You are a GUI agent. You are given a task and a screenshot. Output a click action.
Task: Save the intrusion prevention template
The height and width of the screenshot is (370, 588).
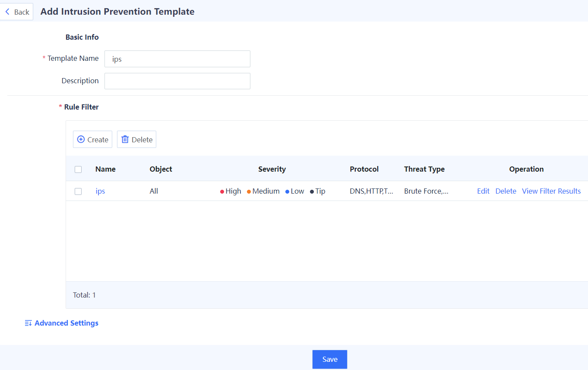click(x=330, y=359)
